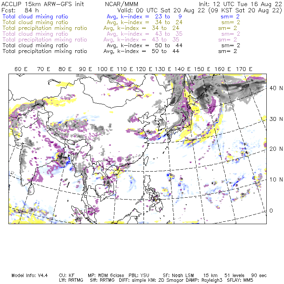Click the '40 N' latitude label
Image resolution: width=284 pixels, height=284 pixels.
(x=276, y=88)
